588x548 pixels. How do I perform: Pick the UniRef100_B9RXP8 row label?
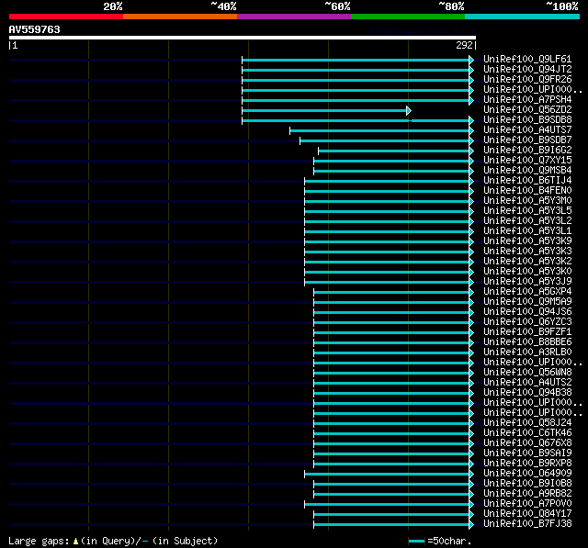click(527, 464)
